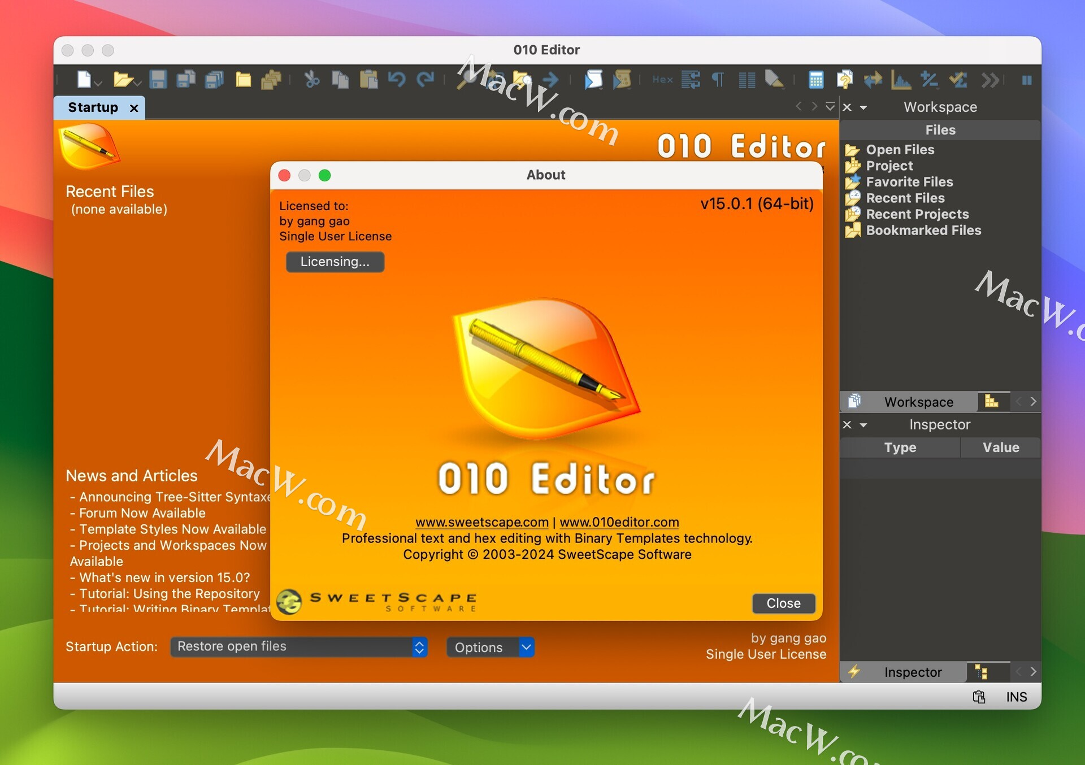The width and height of the screenshot is (1085, 765).
Task: Close the Inspector panel with X
Action: [x=847, y=424]
